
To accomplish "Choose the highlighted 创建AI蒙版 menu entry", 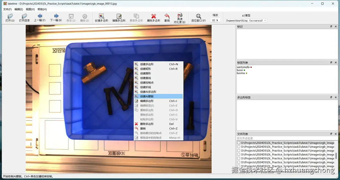I will 158,96.
